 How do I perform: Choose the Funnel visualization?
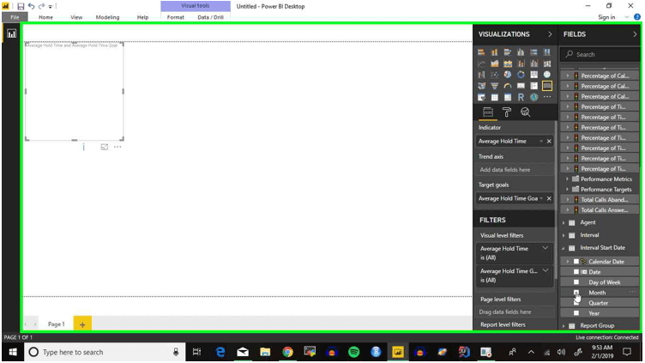pyautogui.click(x=494, y=86)
